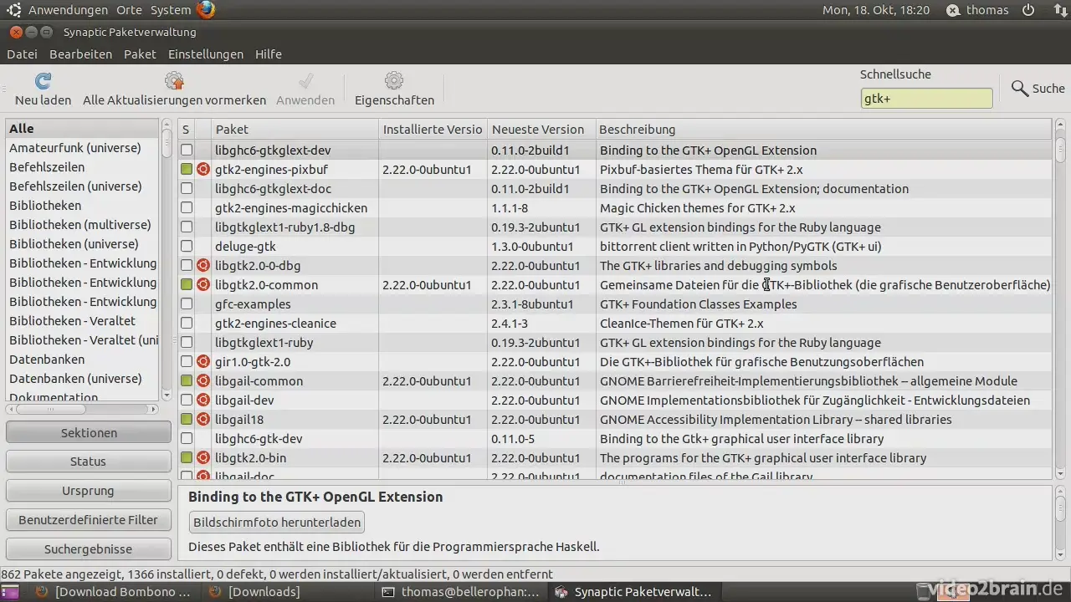Click Ubuntu support icon for libgail18
The height and width of the screenshot is (602, 1071).
[202, 420]
